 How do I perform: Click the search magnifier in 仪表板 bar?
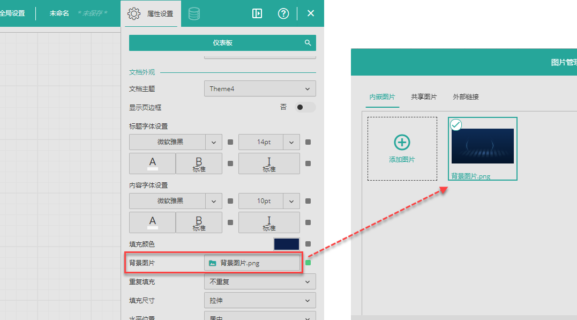[x=308, y=43]
